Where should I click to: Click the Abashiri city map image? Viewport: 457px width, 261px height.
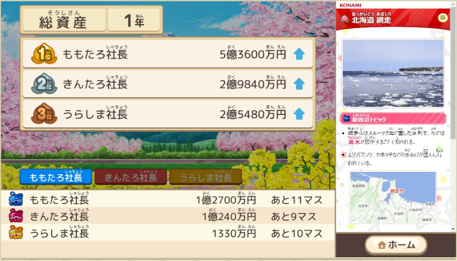point(393,197)
